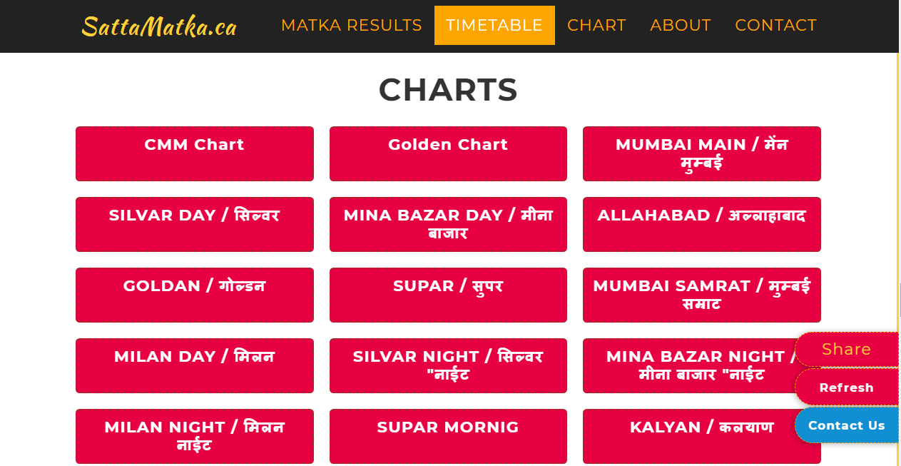Image resolution: width=901 pixels, height=466 pixels.
Task: Select the MUMBAI SAMRAT chart
Action: tap(701, 295)
